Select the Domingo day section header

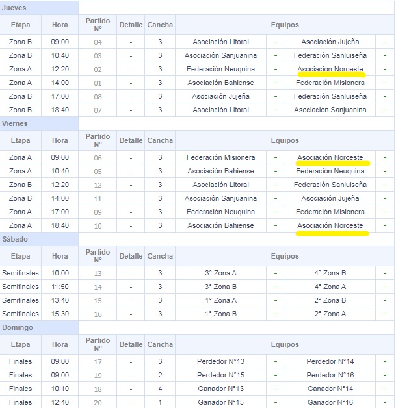point(17,327)
